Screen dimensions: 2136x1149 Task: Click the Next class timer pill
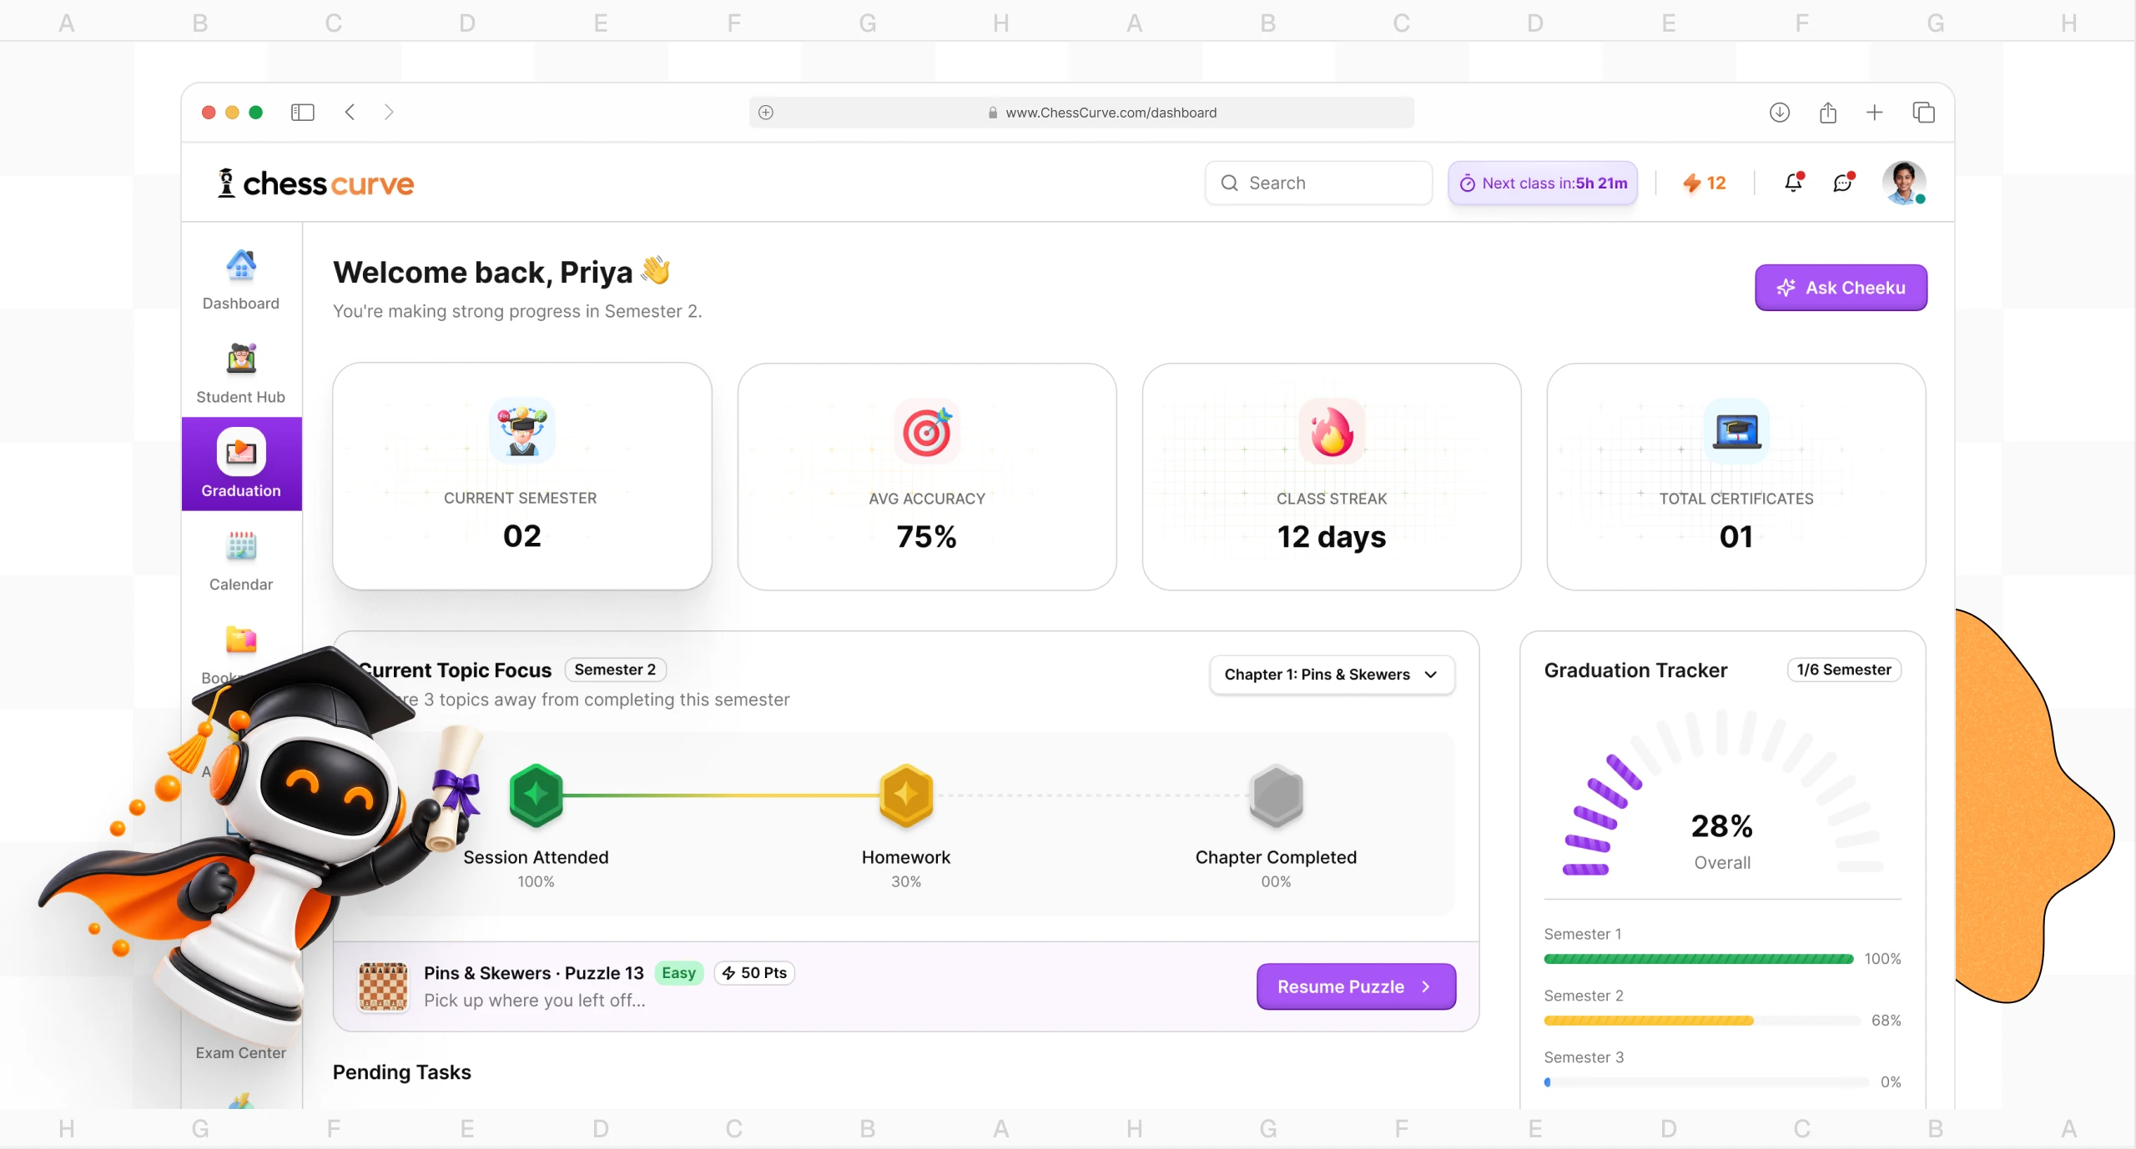coord(1543,183)
